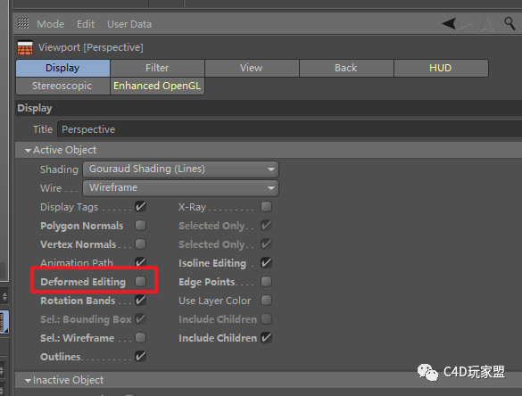Open the Shading dropdown

[180, 169]
